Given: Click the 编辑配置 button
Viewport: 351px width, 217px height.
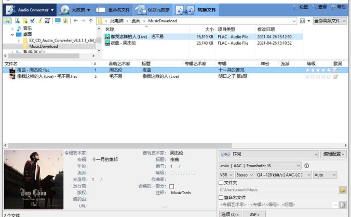Looking at the screenshot, I should 333,154.
